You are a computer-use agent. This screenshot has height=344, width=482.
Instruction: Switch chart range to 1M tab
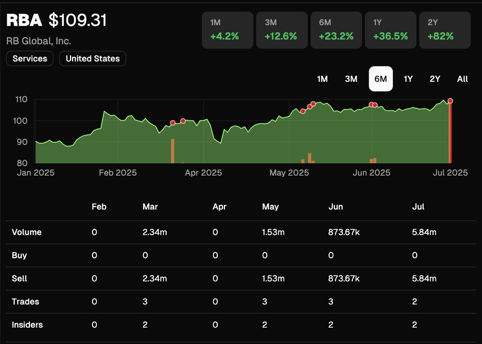tap(323, 79)
